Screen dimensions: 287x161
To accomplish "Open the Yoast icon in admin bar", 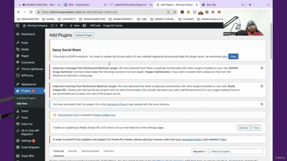I will pyautogui.click(x=84, y=25).
